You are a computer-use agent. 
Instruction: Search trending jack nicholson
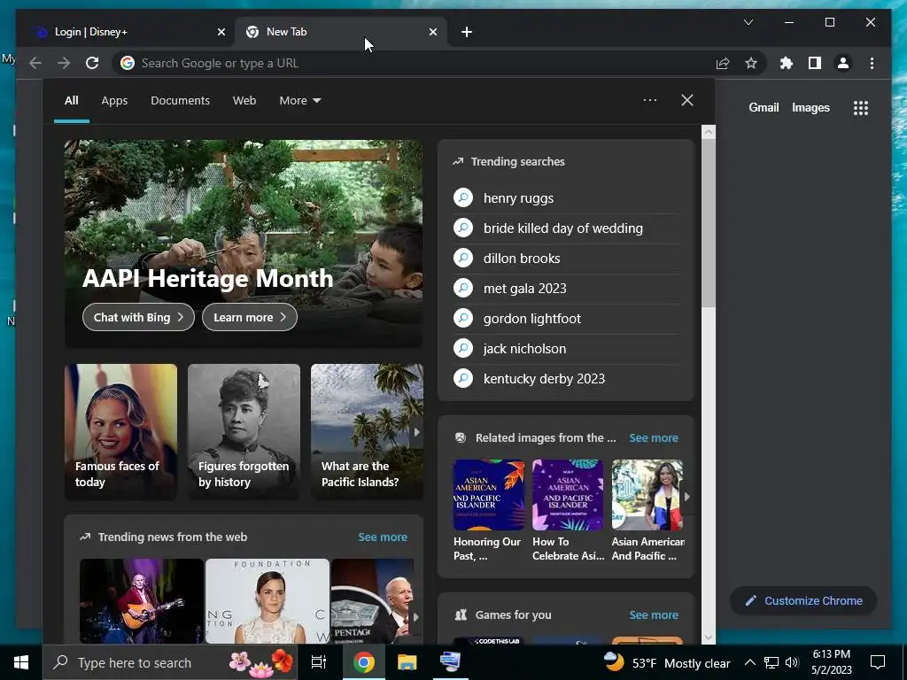pyautogui.click(x=566, y=348)
